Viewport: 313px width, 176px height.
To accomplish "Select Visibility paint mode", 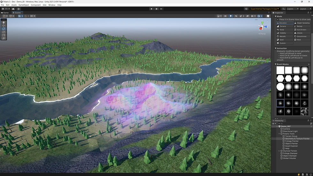I will tap(285, 33).
